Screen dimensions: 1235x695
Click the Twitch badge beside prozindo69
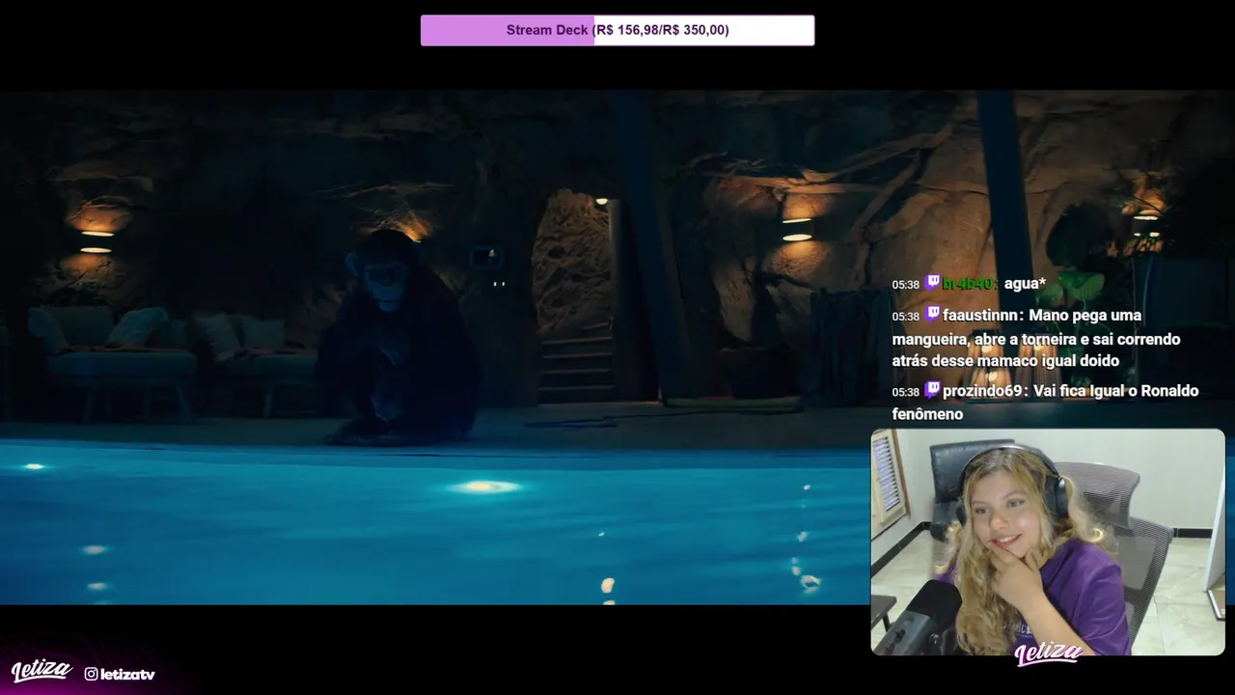(x=932, y=390)
